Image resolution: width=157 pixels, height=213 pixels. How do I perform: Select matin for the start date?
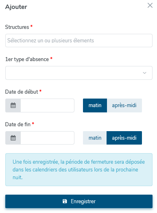pos(95,105)
